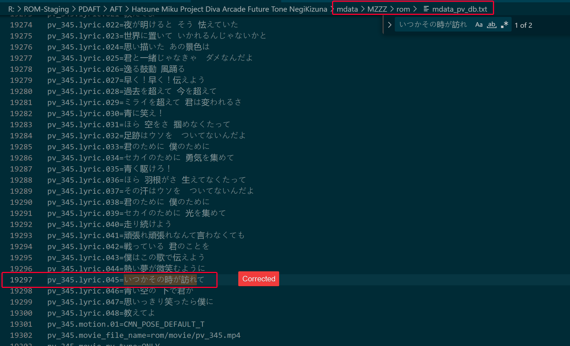Click line number 19297

pyautogui.click(x=21, y=280)
